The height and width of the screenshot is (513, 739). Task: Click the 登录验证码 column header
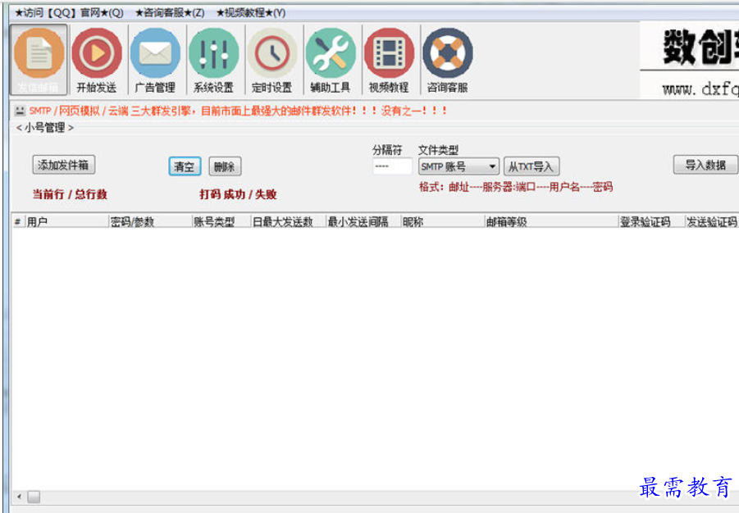pyautogui.click(x=652, y=221)
